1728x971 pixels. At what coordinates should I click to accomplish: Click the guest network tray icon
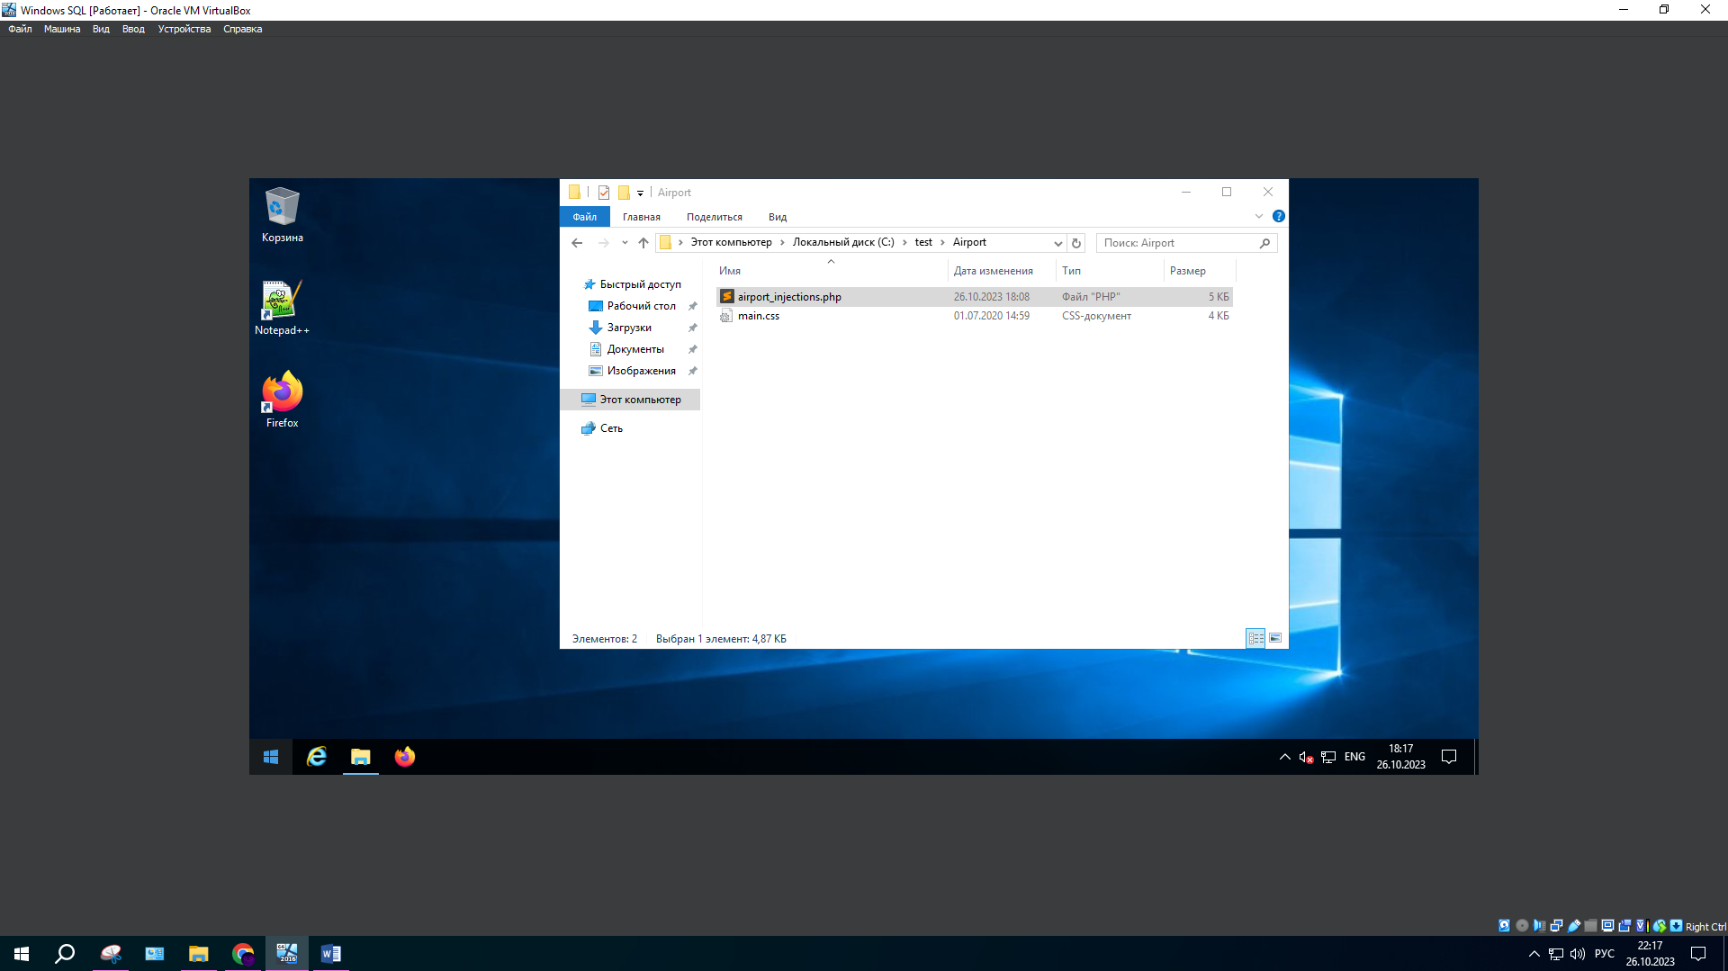pyautogui.click(x=1328, y=758)
